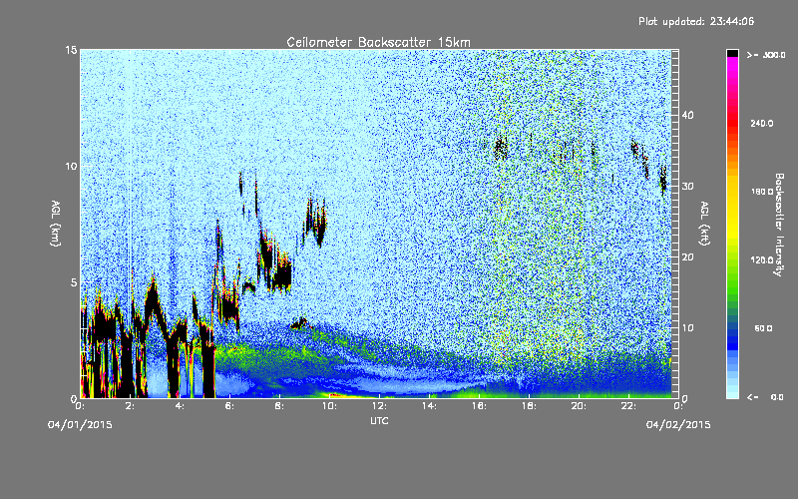The height and width of the screenshot is (499, 798).
Task: Click the 20 tick on kft axis
Action: pos(687,257)
